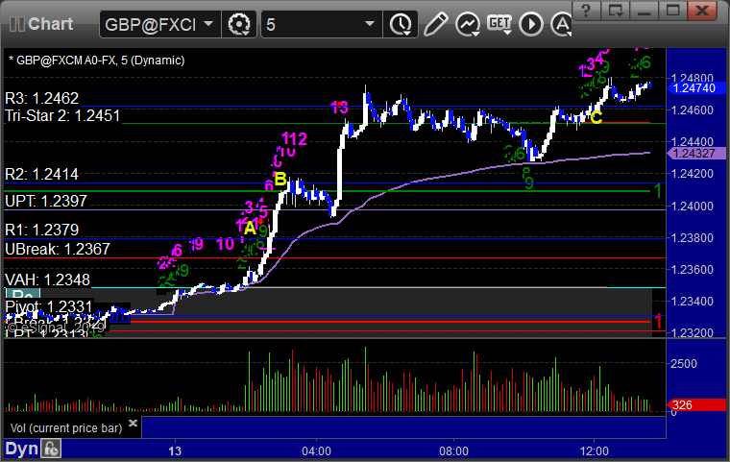
Task: Click the 08:00 time axis label
Action: [x=454, y=451]
